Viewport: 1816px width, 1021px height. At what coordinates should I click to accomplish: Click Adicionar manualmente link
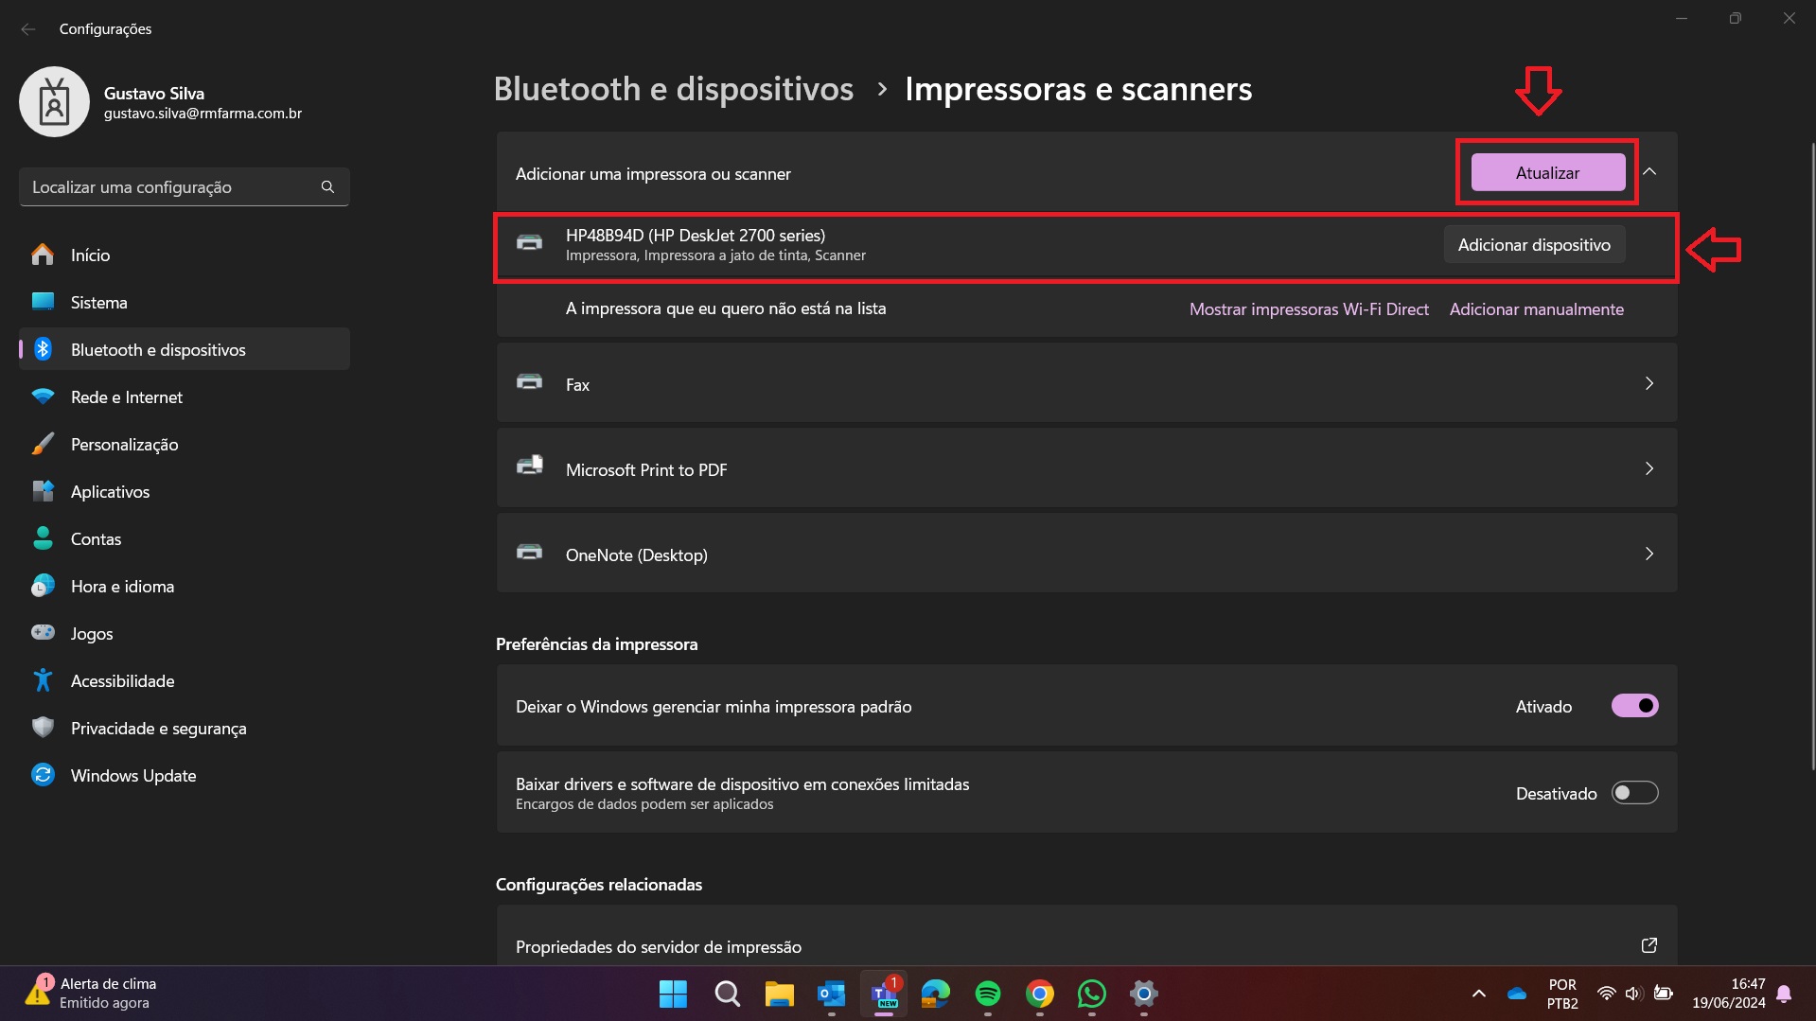tap(1536, 309)
